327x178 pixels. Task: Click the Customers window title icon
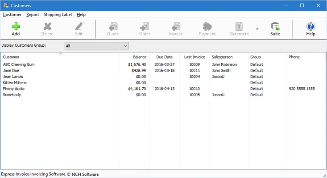[6, 5]
